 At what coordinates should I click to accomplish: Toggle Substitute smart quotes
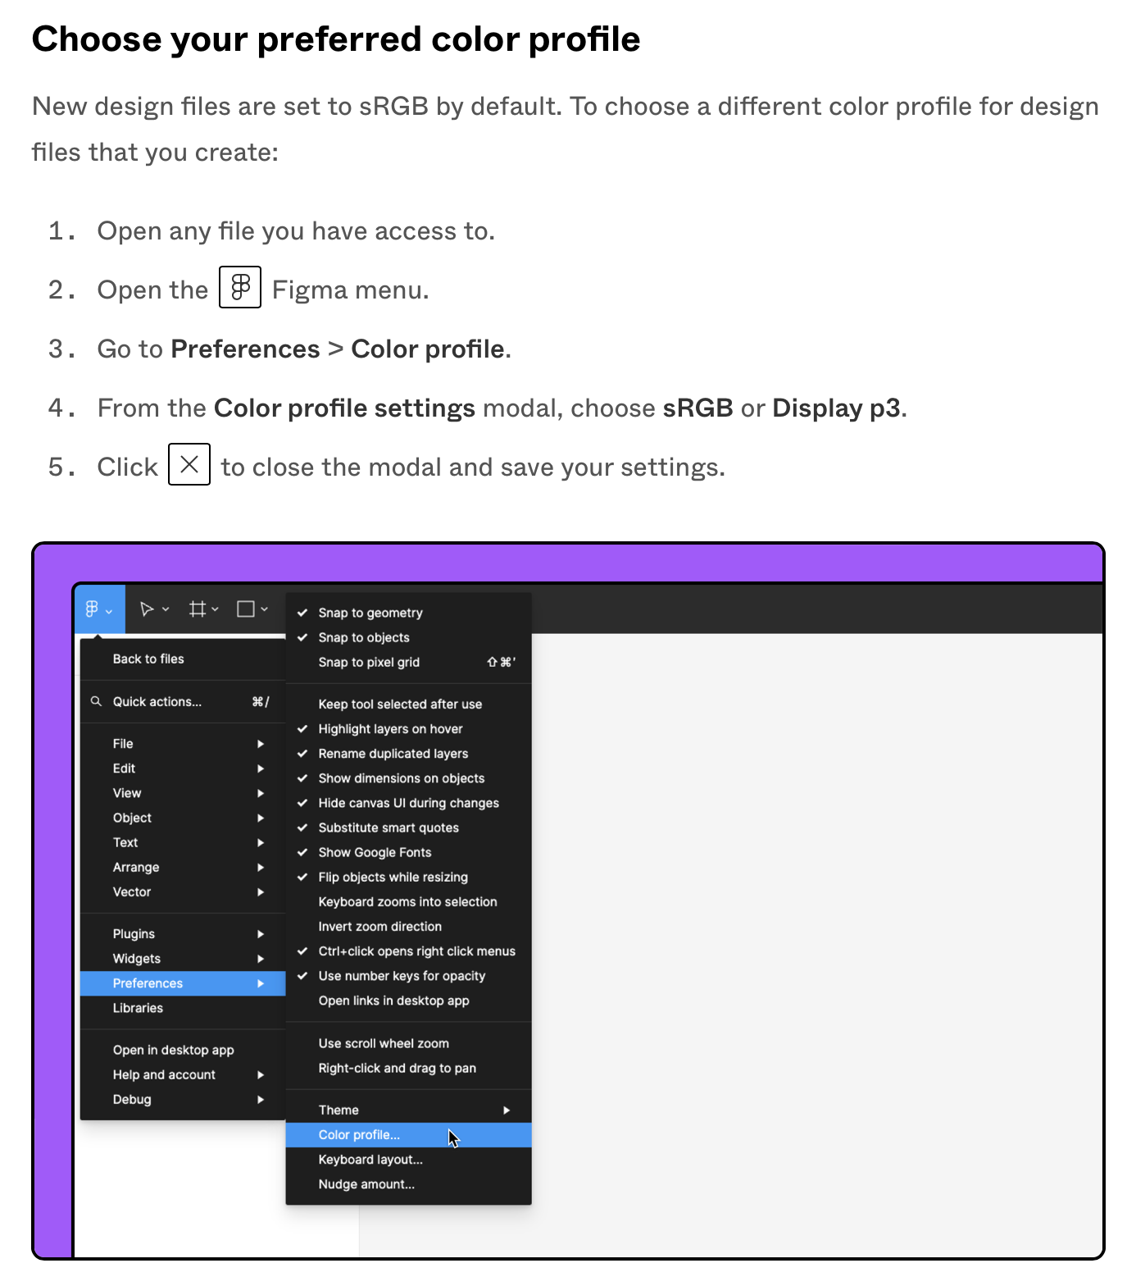click(408, 828)
